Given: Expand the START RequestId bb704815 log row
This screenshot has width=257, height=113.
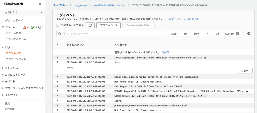Looking at the screenshot, I should [58, 57].
